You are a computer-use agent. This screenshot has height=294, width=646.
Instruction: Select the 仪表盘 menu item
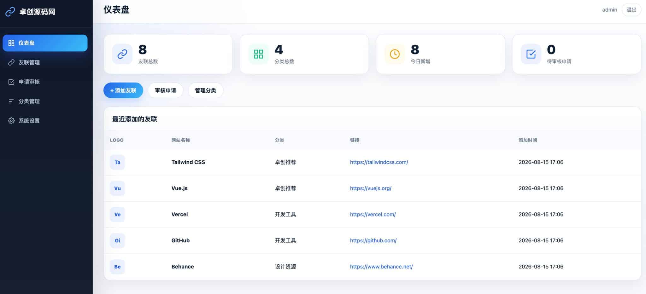[45, 43]
